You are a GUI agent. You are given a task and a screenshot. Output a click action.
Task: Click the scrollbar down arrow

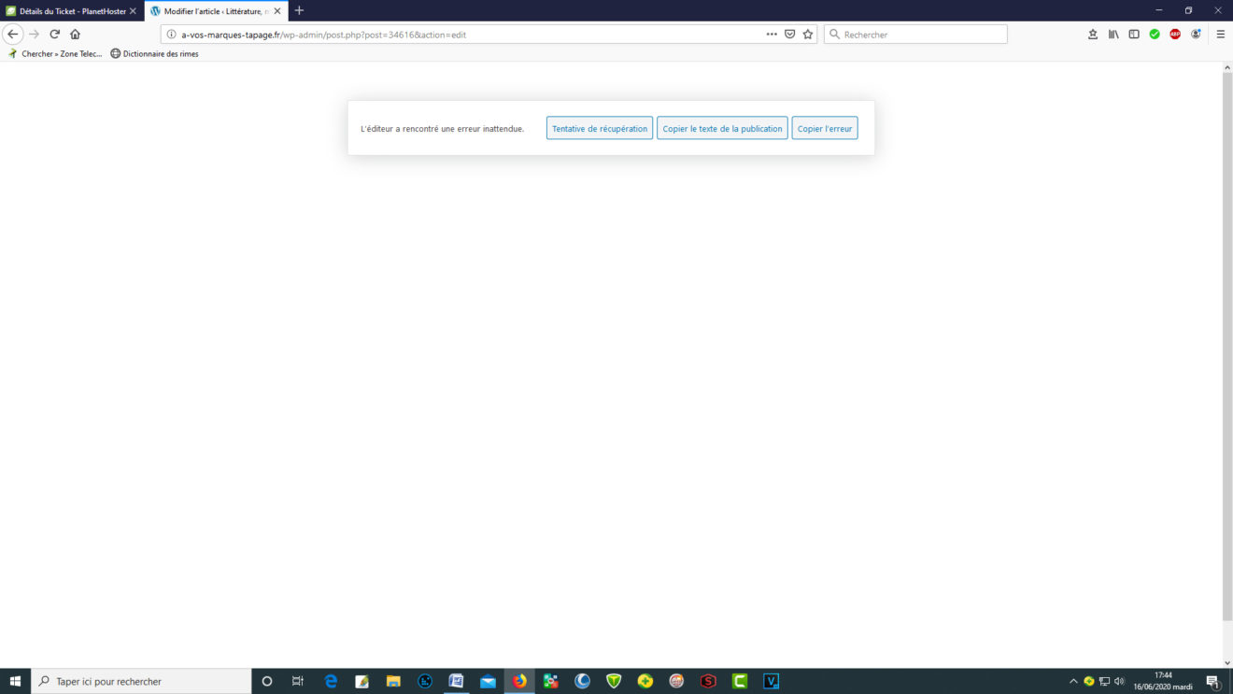point(1227,662)
